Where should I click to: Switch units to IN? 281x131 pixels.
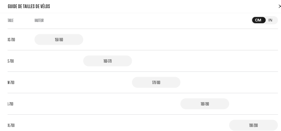click(270, 20)
